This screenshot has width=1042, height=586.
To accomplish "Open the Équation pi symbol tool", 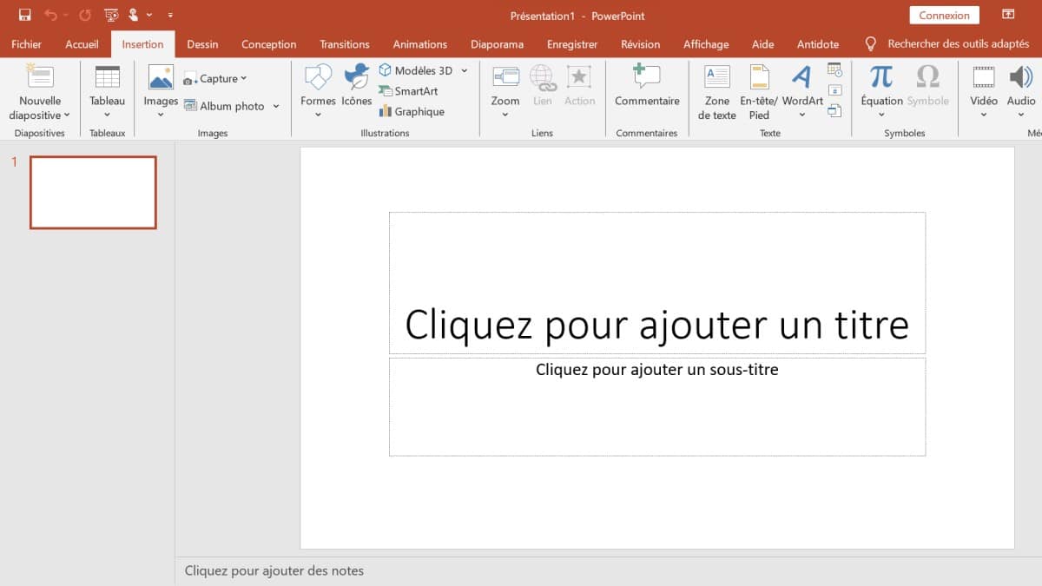I will point(881,78).
